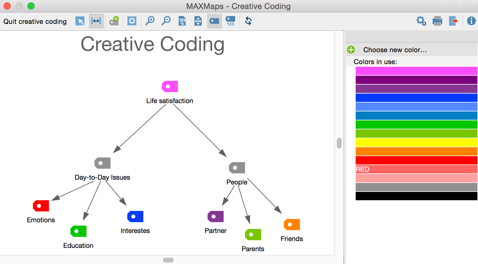
Task: Select the Life satisfaction code node
Action: point(170,87)
